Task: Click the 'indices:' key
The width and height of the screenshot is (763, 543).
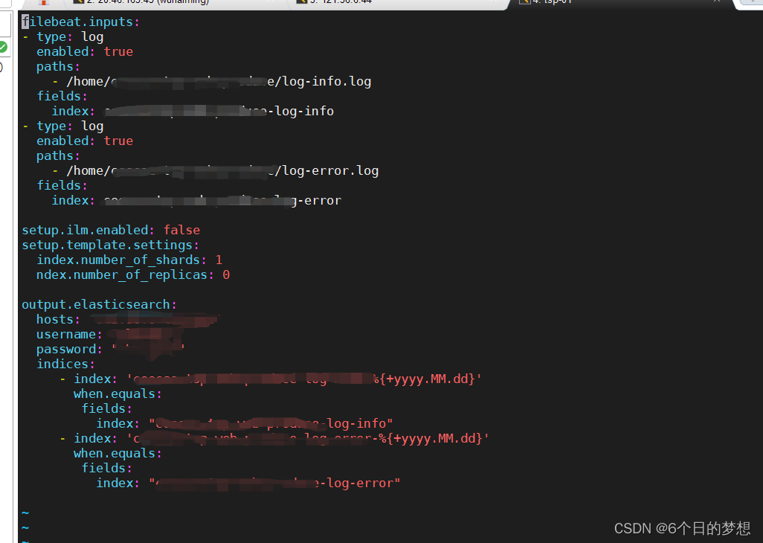Action: click(66, 364)
